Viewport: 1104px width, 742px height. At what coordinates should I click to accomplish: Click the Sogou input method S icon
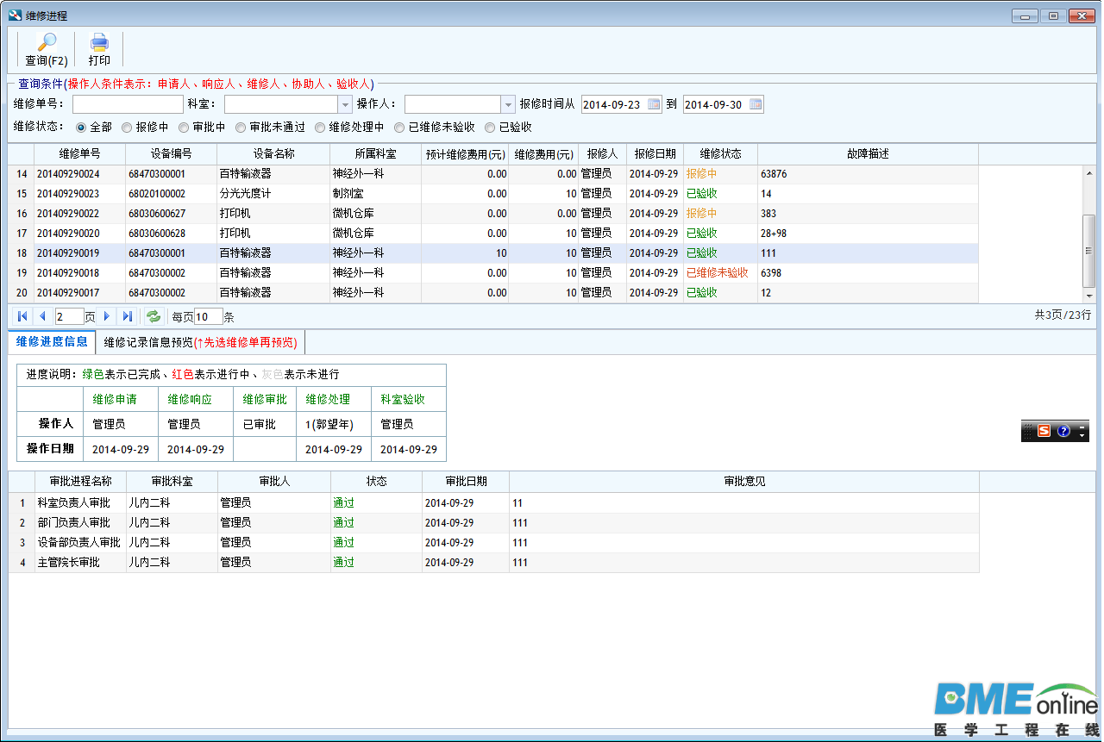point(1044,431)
